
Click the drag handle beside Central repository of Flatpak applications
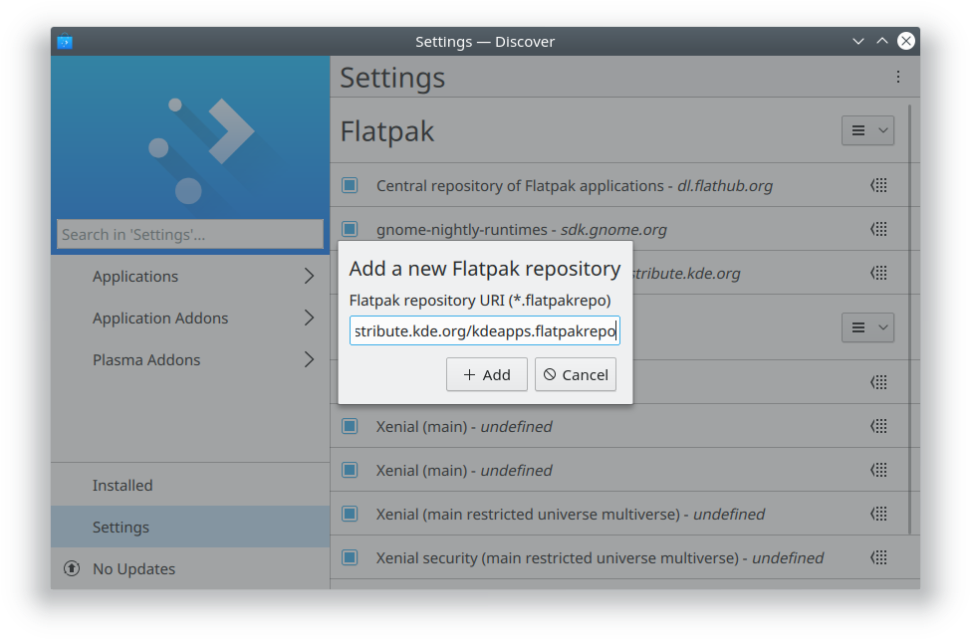(879, 184)
